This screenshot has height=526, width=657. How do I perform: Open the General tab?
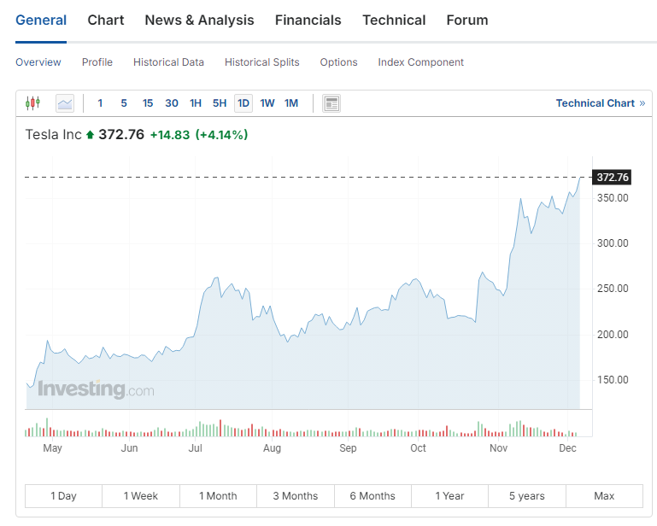coord(41,20)
